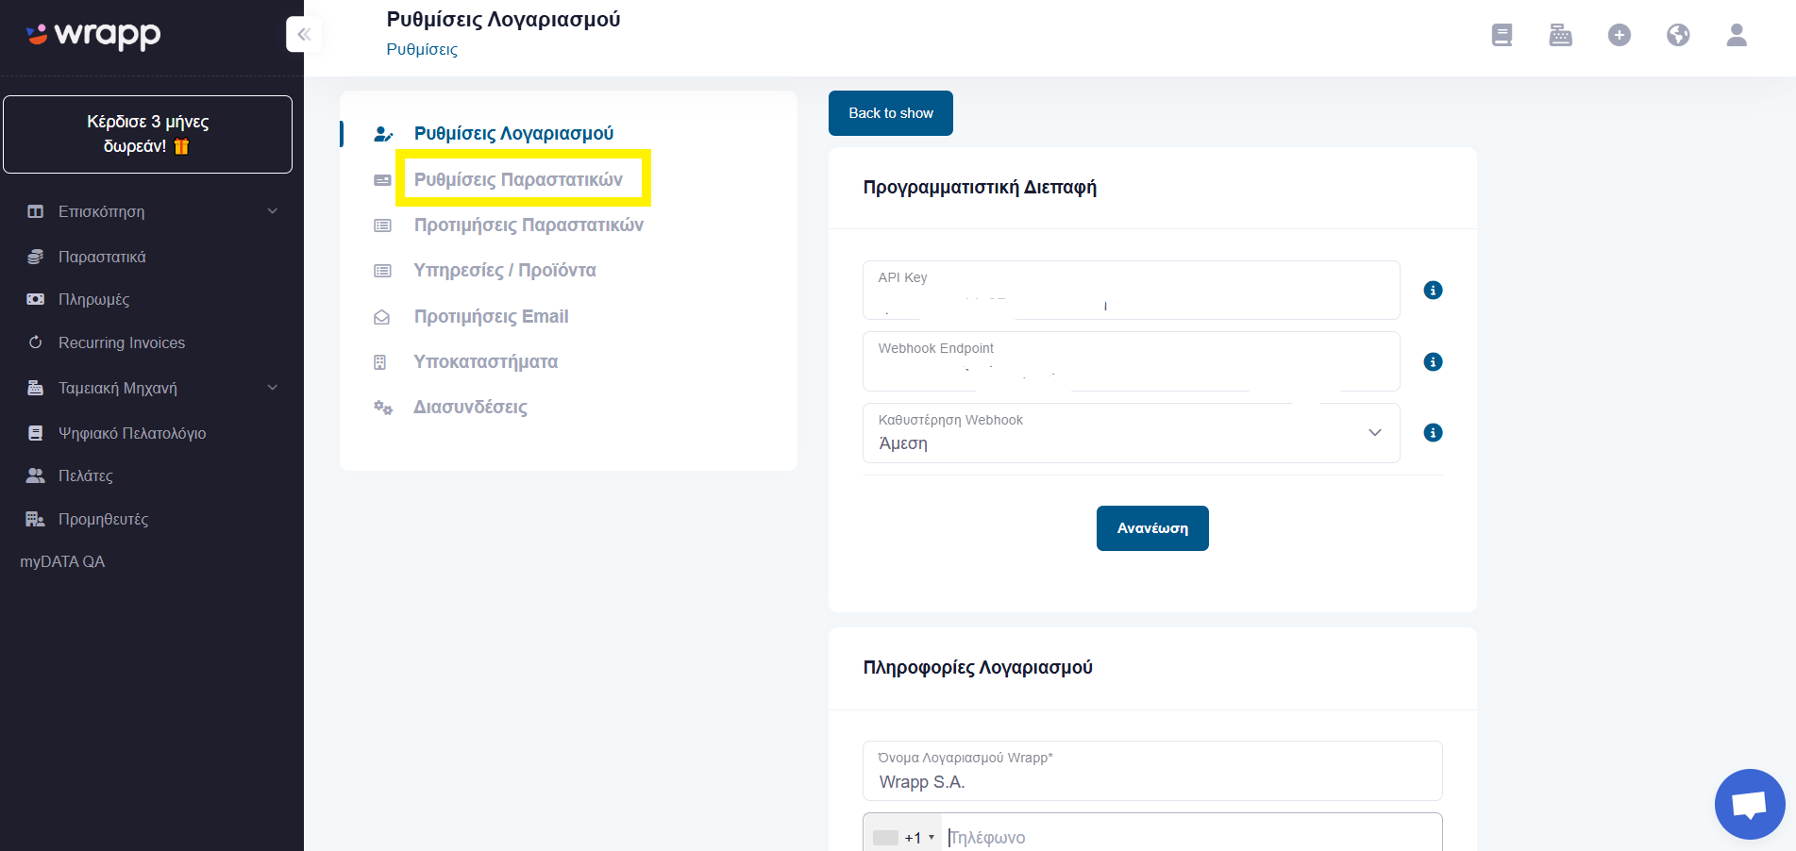Select Ρυθμίσεις Παραστατικών settings tab
The image size is (1796, 851).
(518, 179)
